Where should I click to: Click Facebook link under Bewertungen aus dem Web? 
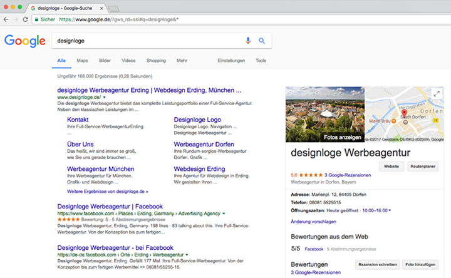pos(314,249)
